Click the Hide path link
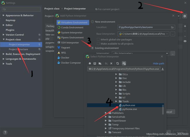Image resolution: width=190 pixels, height=137 pixels. 158,63
